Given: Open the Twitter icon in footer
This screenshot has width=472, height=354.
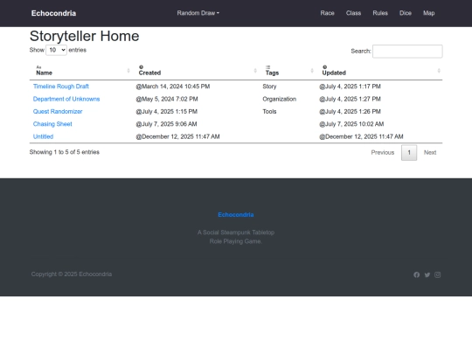Looking at the screenshot, I should coord(427,274).
